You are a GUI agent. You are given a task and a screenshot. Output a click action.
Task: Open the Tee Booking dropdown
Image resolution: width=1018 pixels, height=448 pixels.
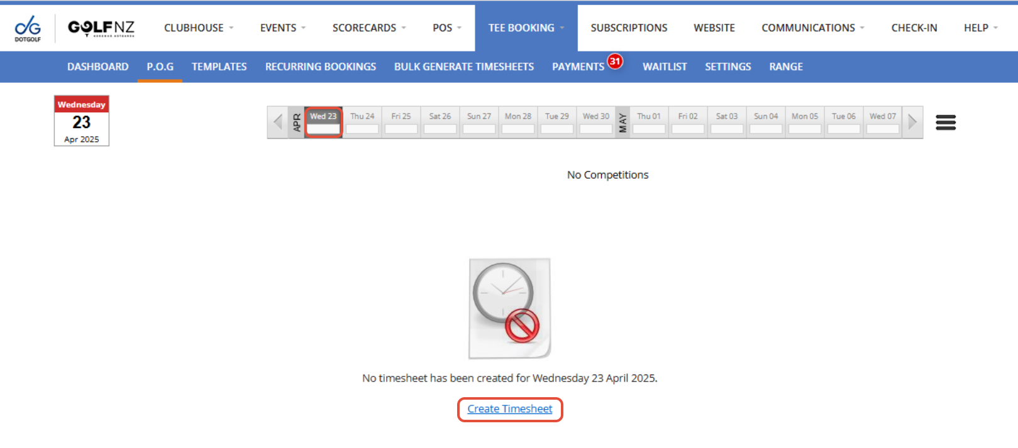tap(526, 28)
